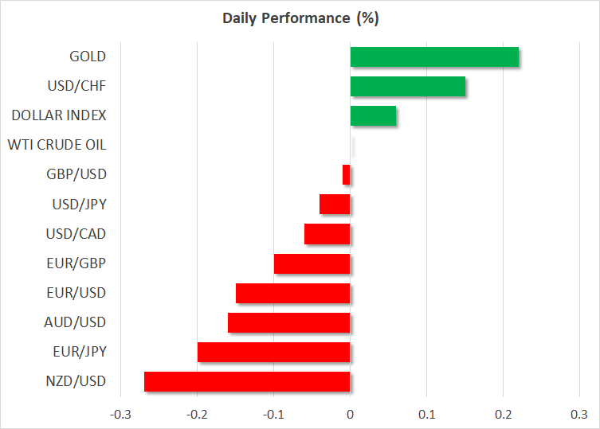Image resolution: width=600 pixels, height=429 pixels.
Task: Select the red EUR/JPY bar
Action: point(273,352)
